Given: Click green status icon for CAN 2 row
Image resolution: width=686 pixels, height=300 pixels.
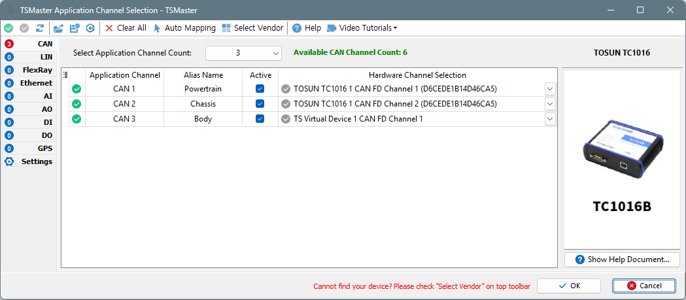Looking at the screenshot, I should (x=77, y=104).
